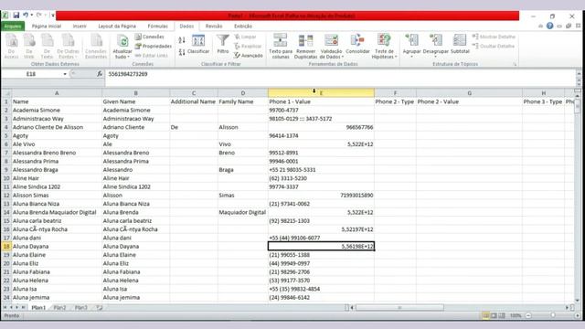Click the cell "71993015890"
Screen dimensions: 585x329
(x=321, y=195)
